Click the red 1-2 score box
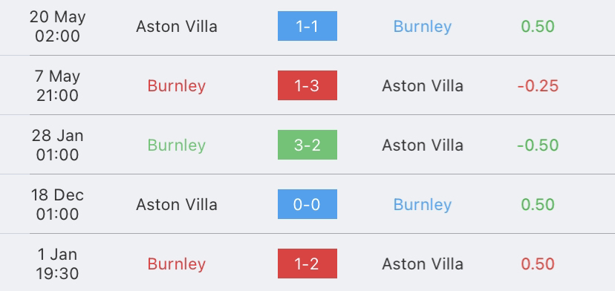Image resolution: width=615 pixels, height=291 pixels. point(307,264)
